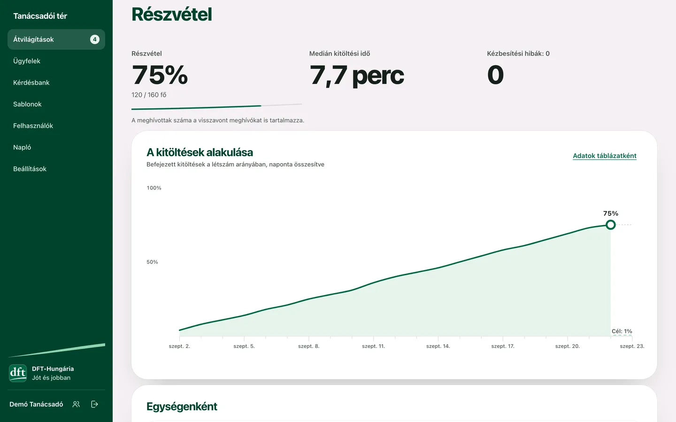Click the participation progress bar
676x422 pixels.
(x=217, y=107)
